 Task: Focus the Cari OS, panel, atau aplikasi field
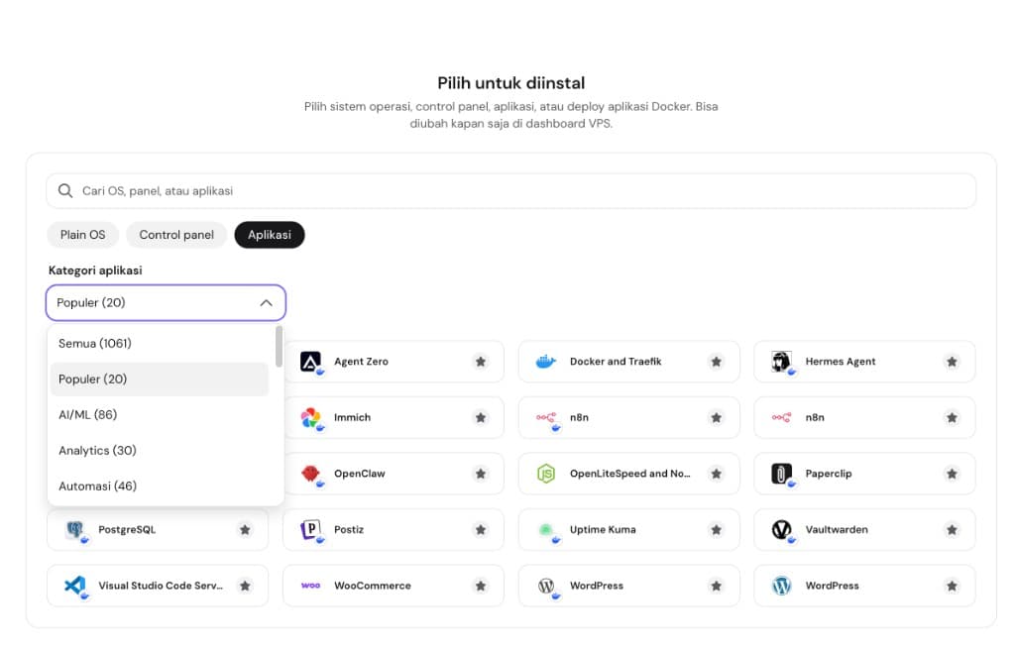click(510, 191)
